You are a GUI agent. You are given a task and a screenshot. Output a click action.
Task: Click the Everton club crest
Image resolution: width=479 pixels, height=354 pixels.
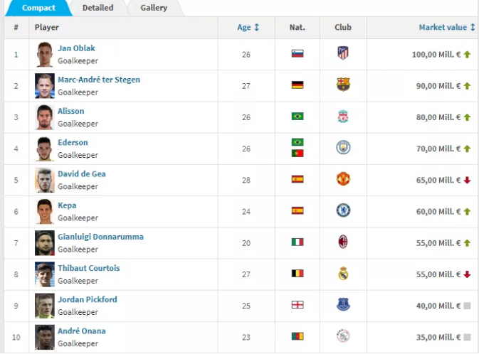tap(343, 304)
